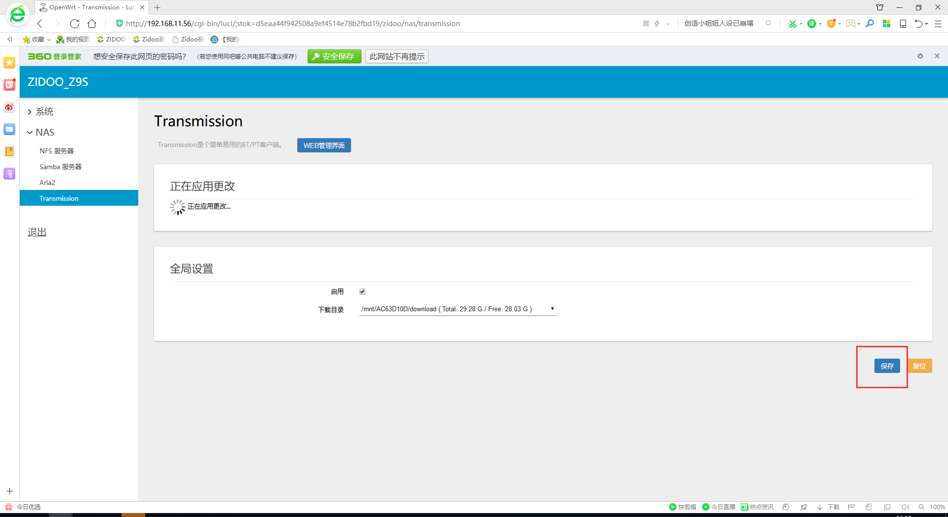948x517 pixels.
Task: Select the OpenWrt Transmission browser tab
Action: (92, 7)
